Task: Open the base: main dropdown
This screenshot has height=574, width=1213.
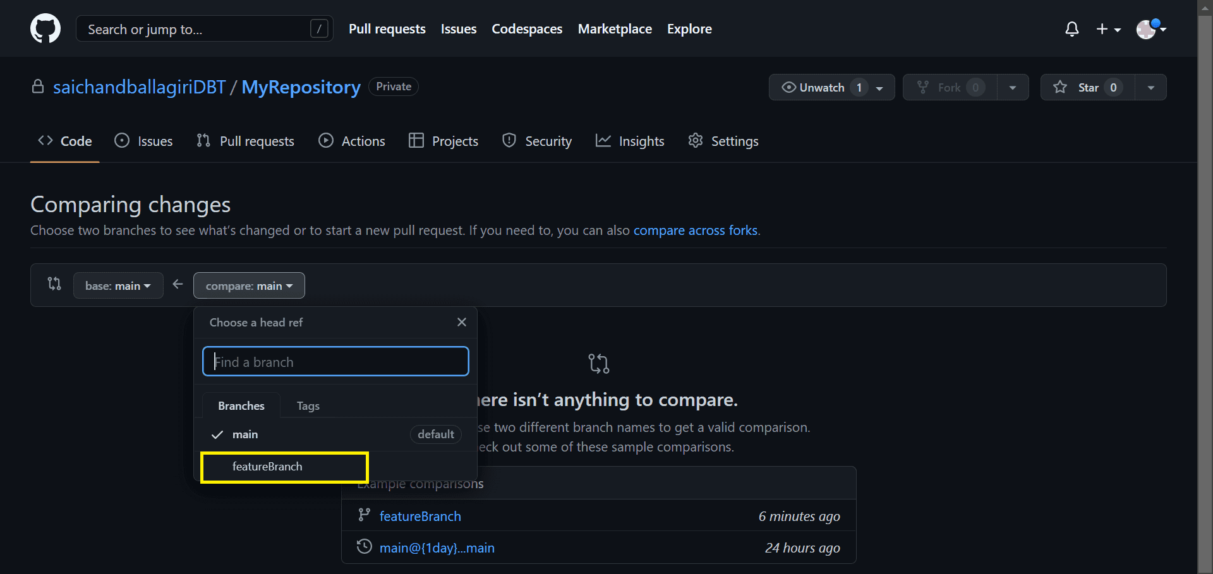Action: point(118,285)
